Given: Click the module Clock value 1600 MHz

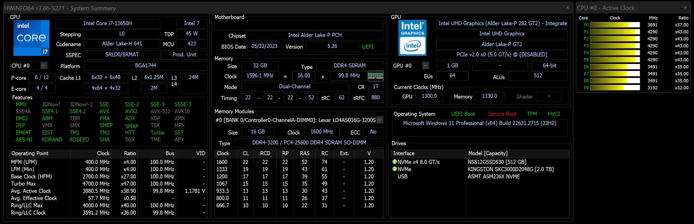Looking at the screenshot, I should tap(322, 132).
